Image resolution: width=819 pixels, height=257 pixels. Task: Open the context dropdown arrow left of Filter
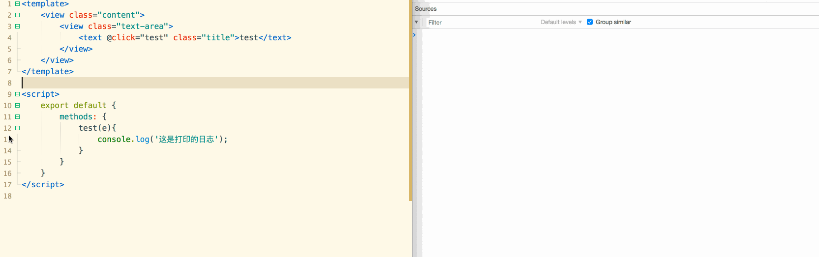(416, 22)
